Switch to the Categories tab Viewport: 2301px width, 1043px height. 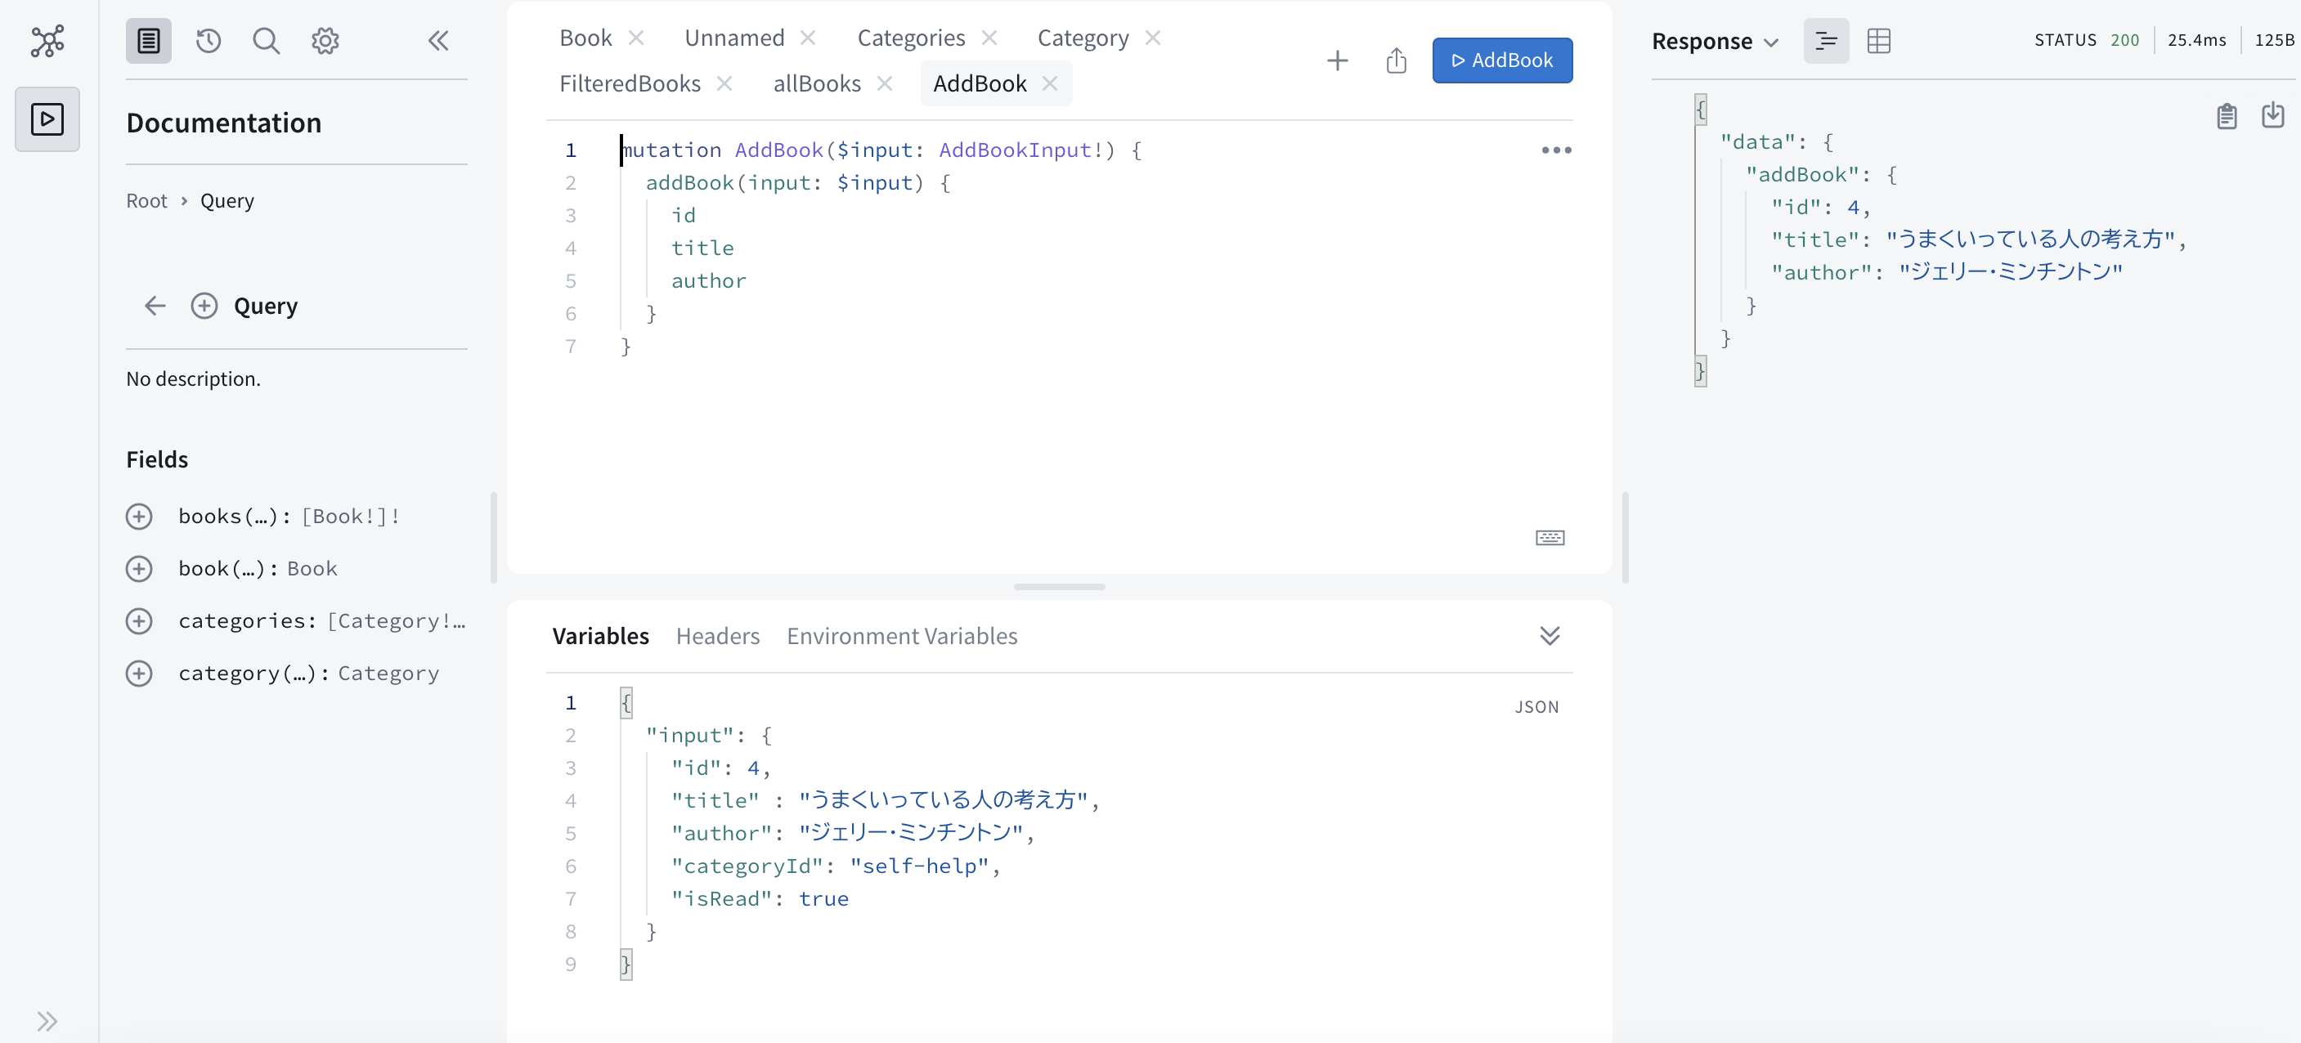910,38
